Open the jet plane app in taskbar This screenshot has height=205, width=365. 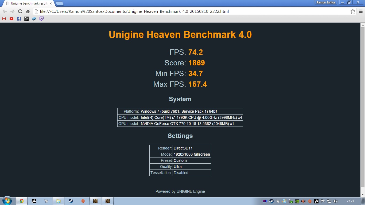point(46,201)
